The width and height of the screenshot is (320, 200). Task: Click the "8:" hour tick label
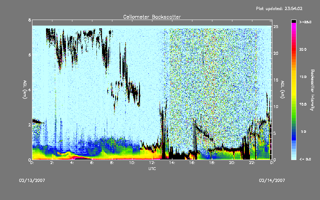pyautogui.click(x=112, y=163)
